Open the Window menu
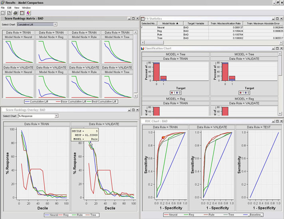The width and height of the screenshot is (284, 219). [26, 8]
